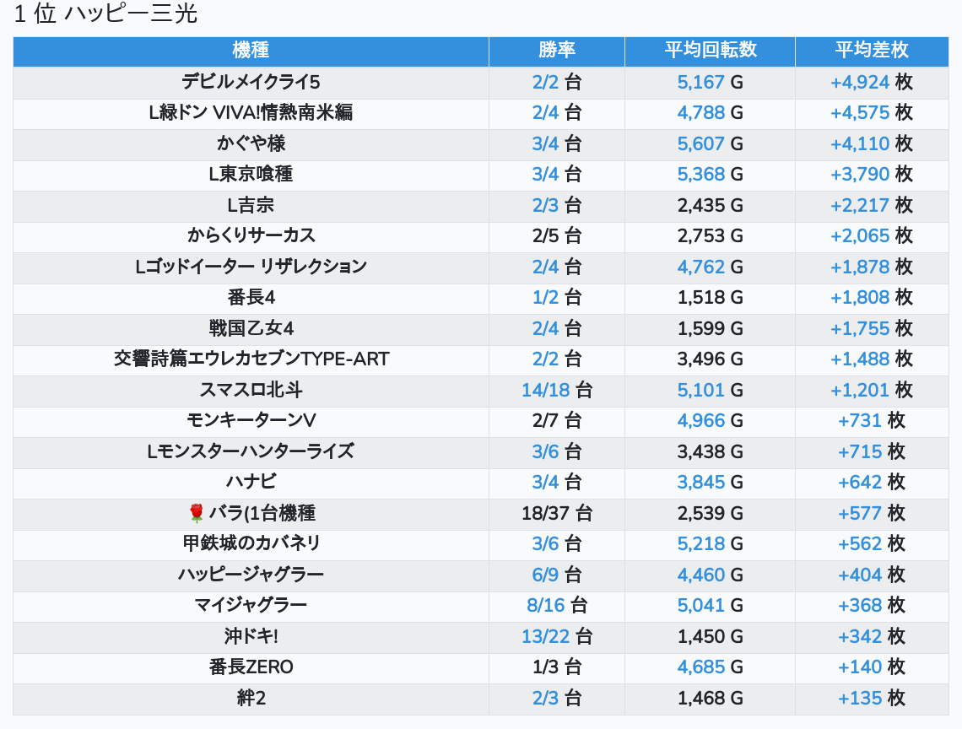
Task: Click average spins 5,218 G
Action: coord(710,543)
